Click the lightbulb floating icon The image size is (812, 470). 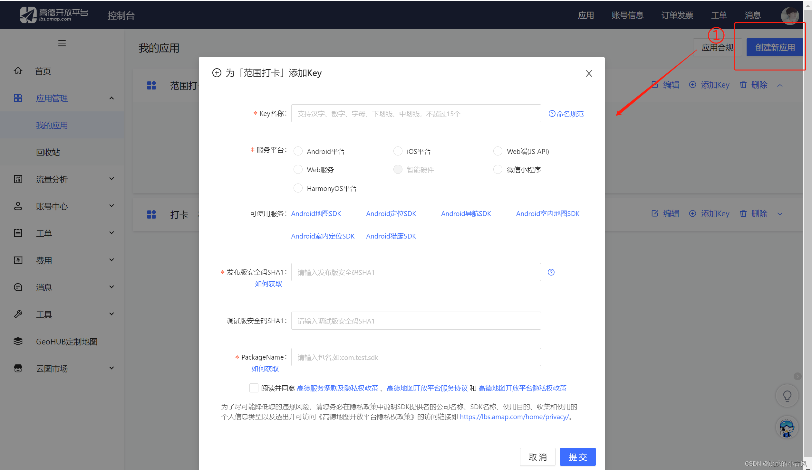787,396
